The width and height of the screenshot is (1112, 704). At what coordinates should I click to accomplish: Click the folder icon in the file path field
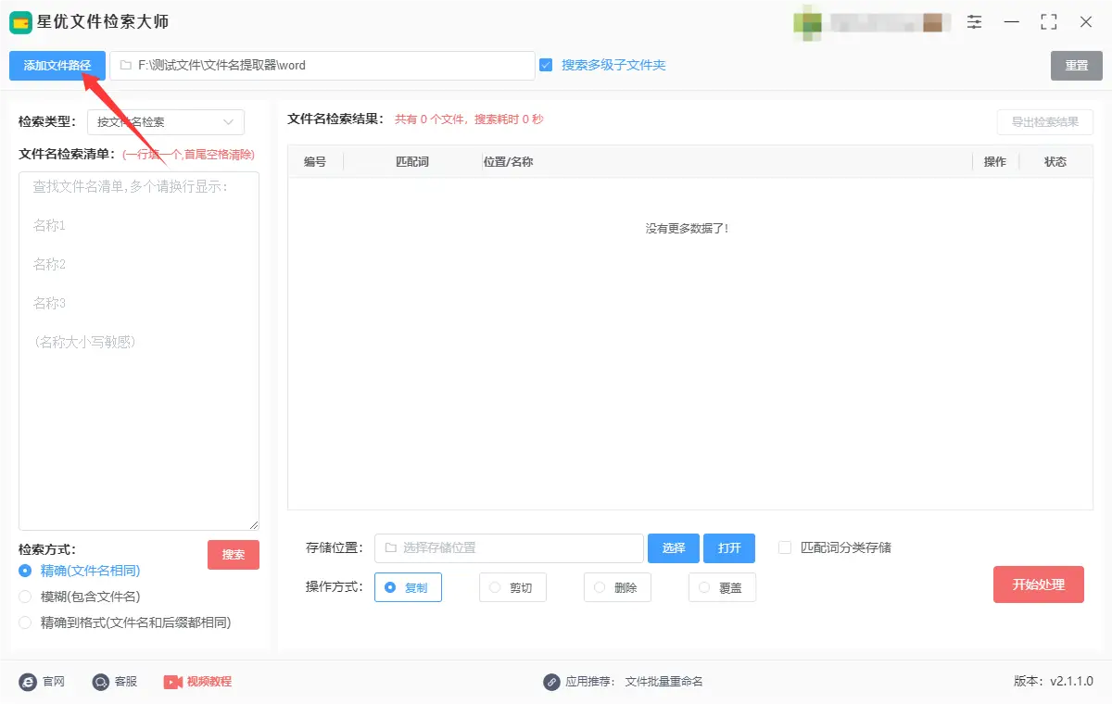point(125,66)
